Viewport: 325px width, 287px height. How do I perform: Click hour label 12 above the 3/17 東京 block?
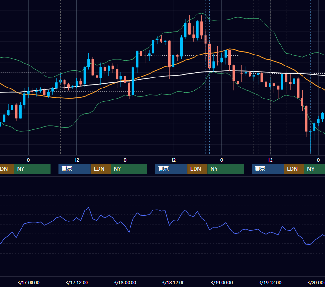76,160
